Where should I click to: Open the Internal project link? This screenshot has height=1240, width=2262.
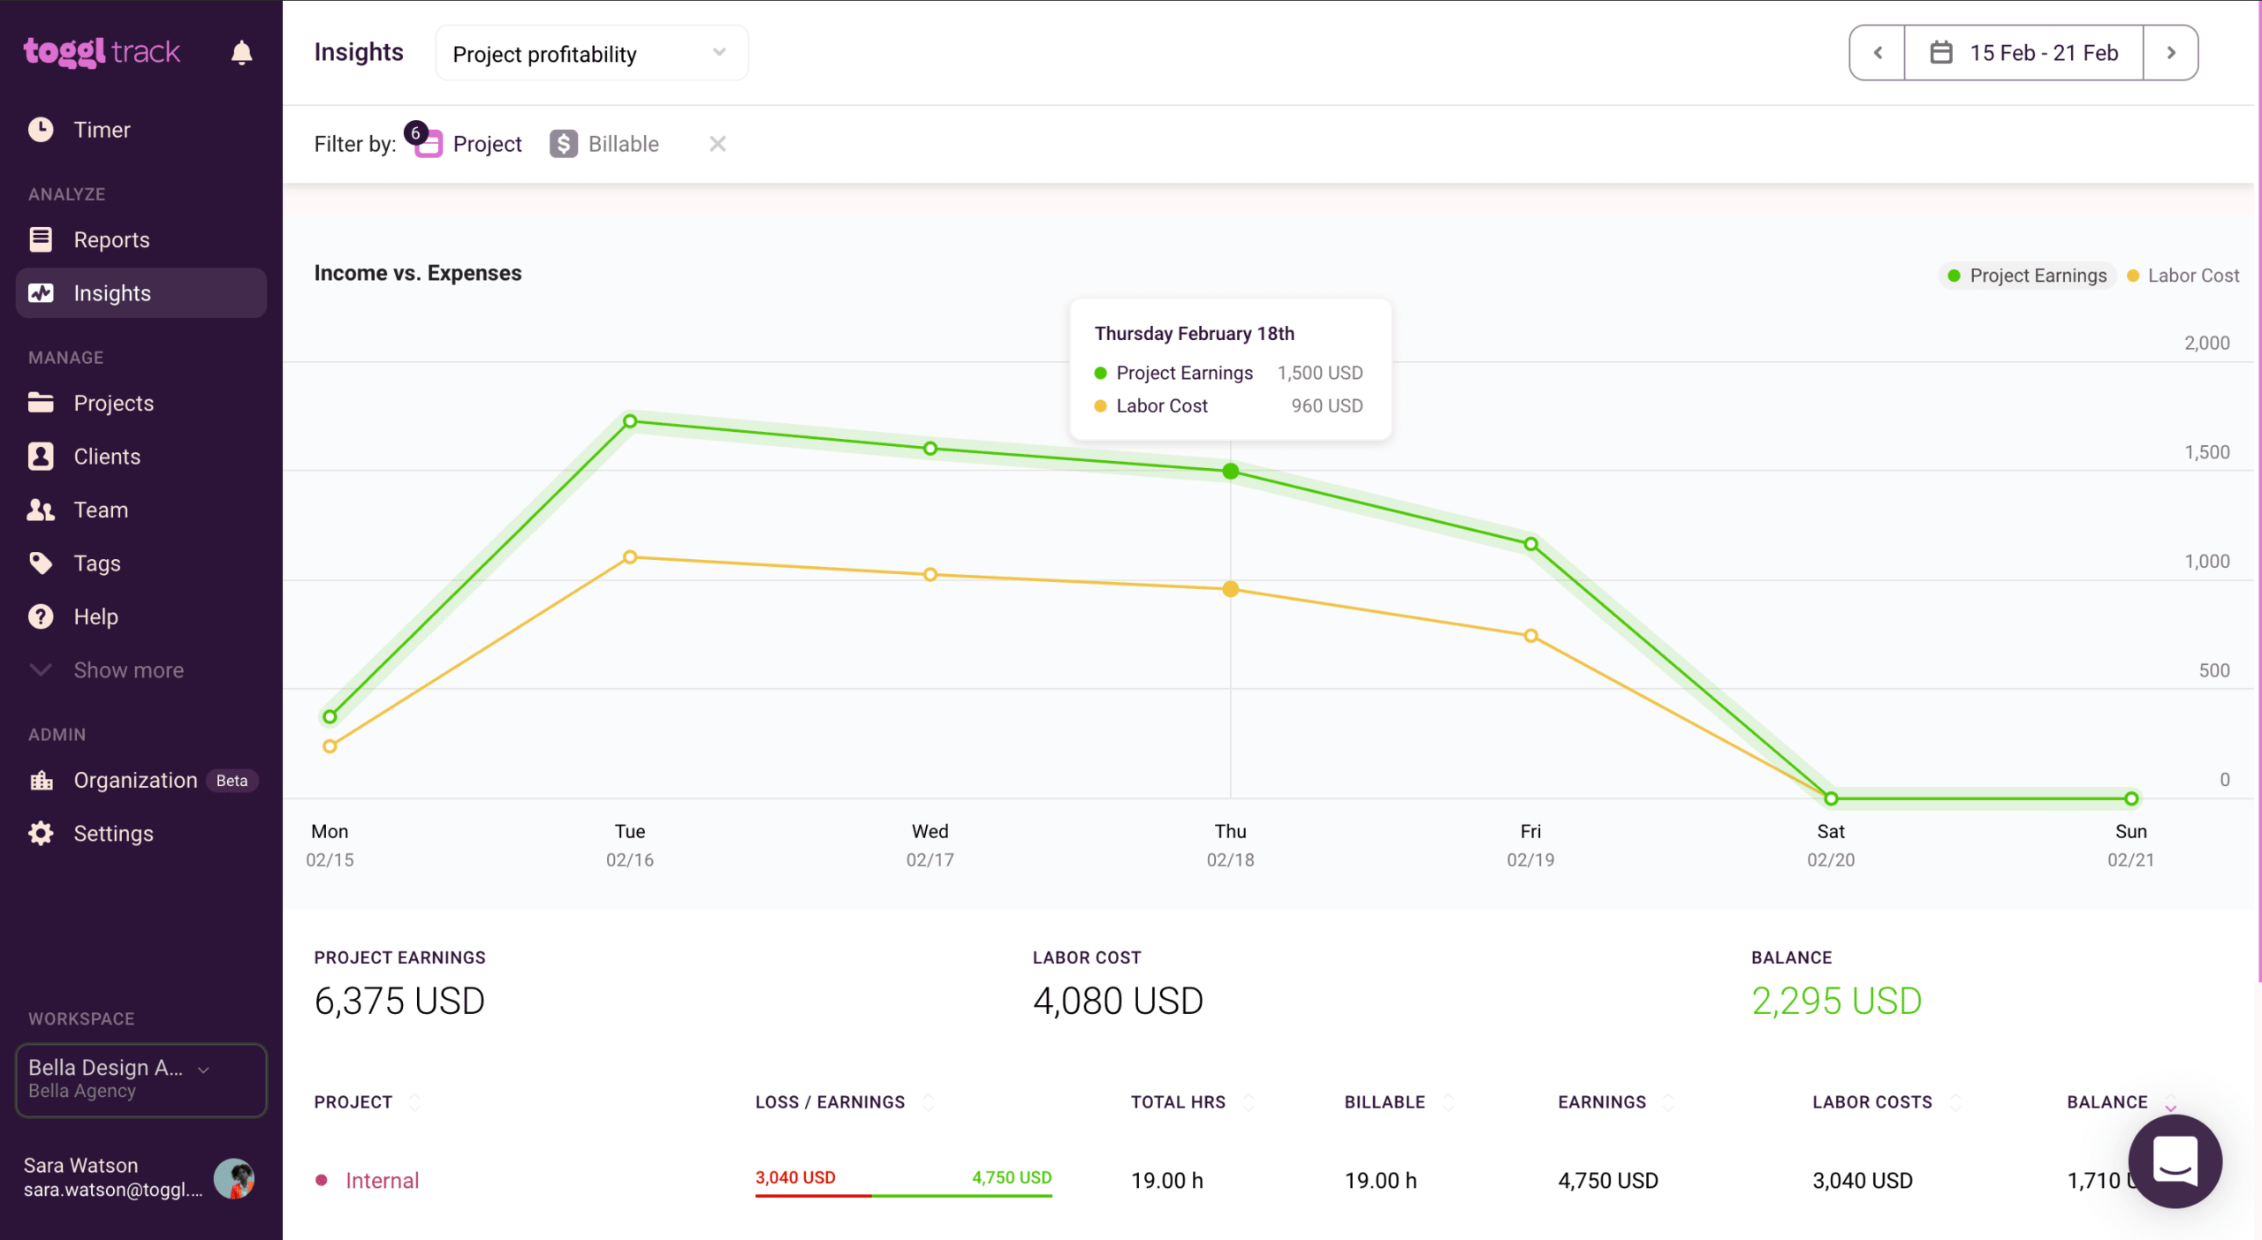tap(382, 1180)
